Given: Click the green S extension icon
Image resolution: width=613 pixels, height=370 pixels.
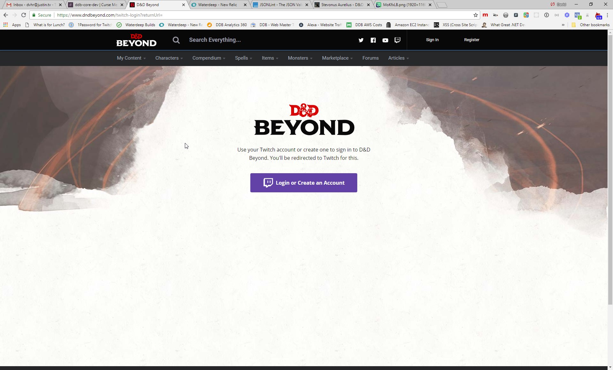Looking at the screenshot, I should click(526, 15).
